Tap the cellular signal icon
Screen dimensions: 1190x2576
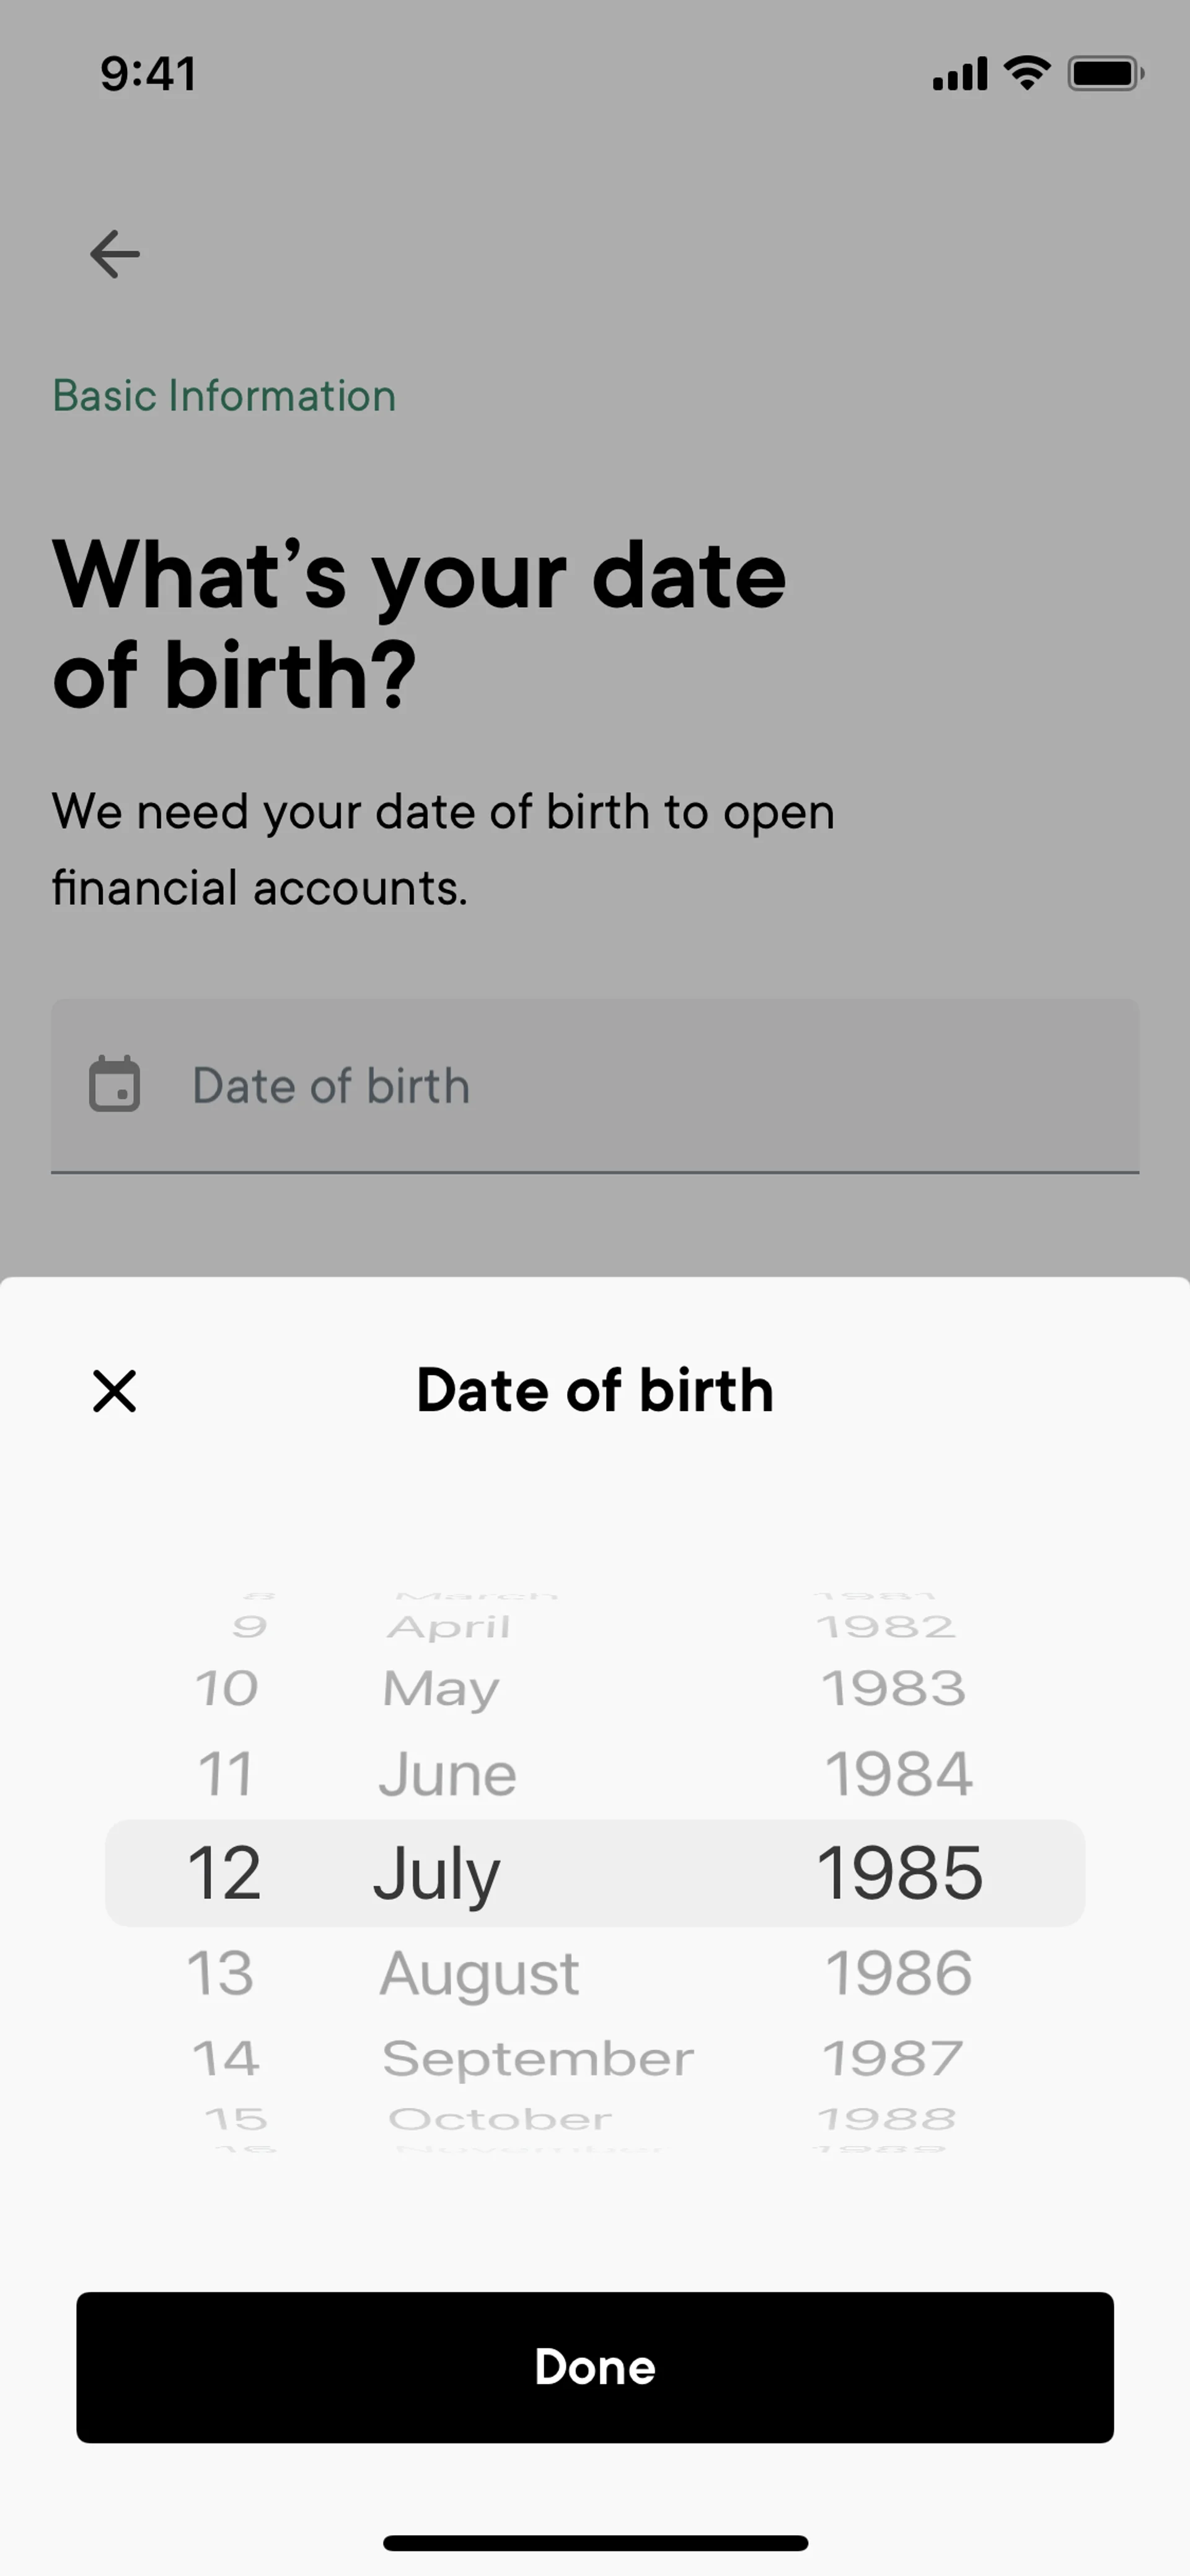point(959,74)
